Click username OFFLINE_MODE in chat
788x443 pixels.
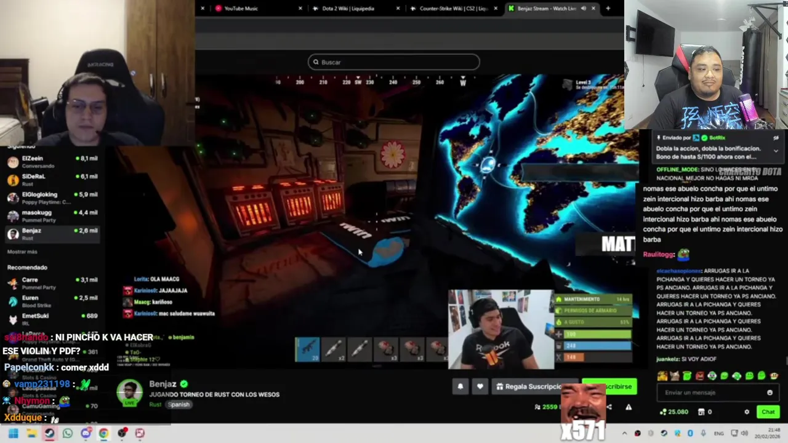click(x=677, y=169)
